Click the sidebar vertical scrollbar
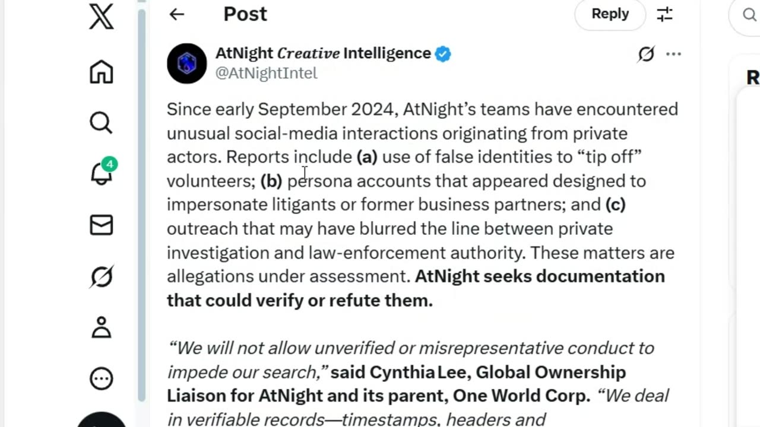This screenshot has height=427, width=760. tap(141, 202)
